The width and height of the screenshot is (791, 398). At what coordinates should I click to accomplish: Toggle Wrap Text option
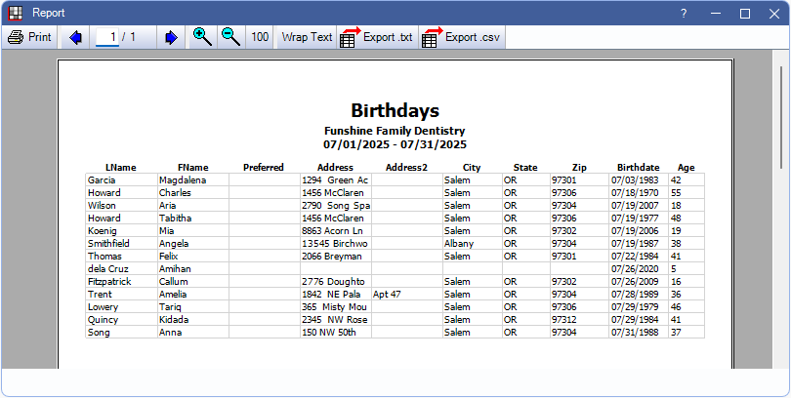point(307,37)
